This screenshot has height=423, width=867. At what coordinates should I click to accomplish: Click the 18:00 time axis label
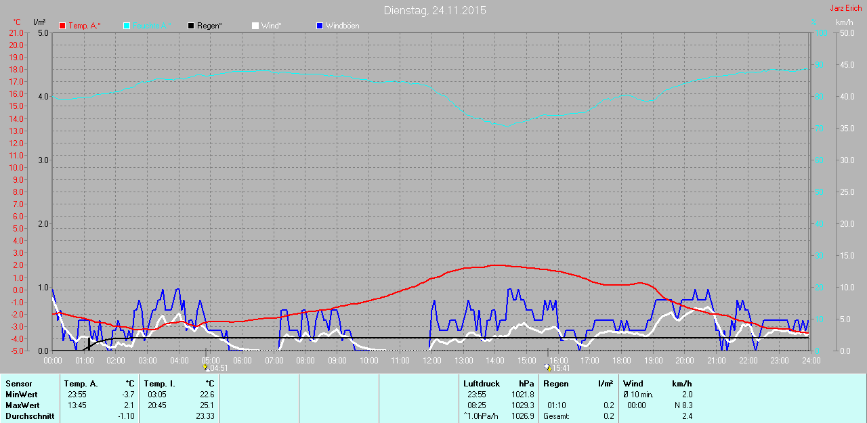pos(621,361)
